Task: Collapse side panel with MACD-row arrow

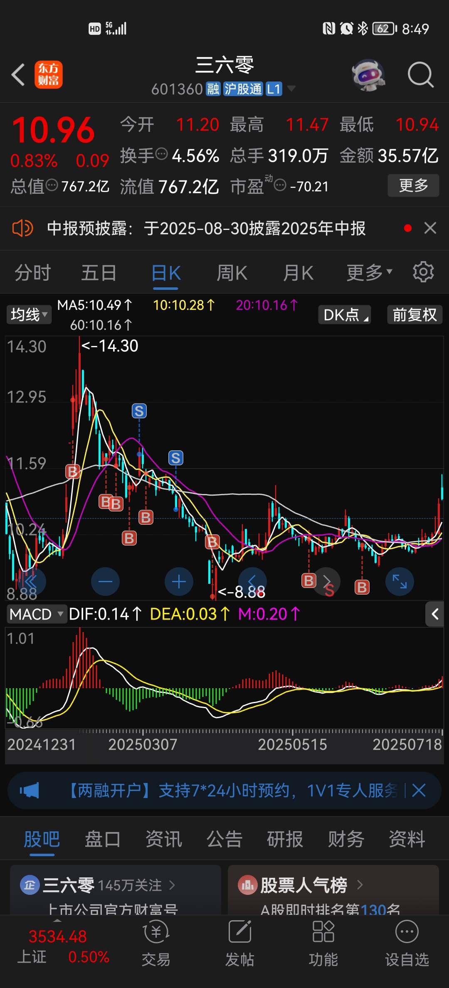Action: click(x=435, y=614)
